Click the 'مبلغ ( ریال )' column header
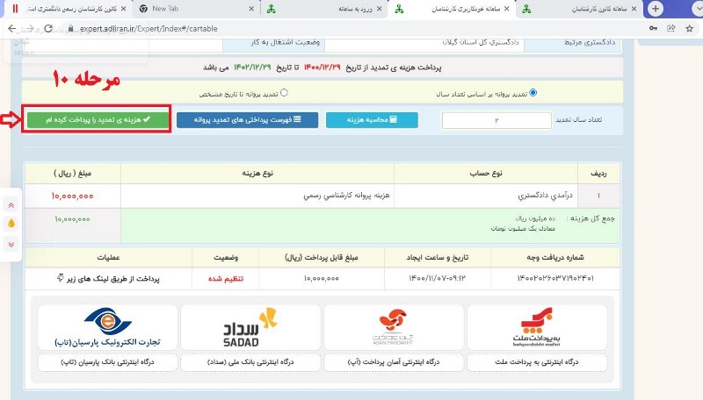The image size is (703, 400). [x=73, y=173]
